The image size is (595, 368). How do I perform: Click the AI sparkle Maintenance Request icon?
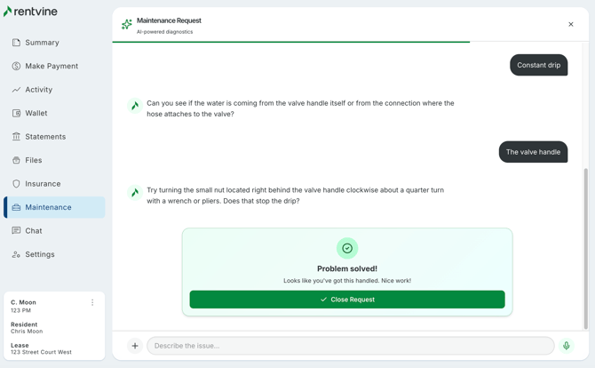(127, 25)
